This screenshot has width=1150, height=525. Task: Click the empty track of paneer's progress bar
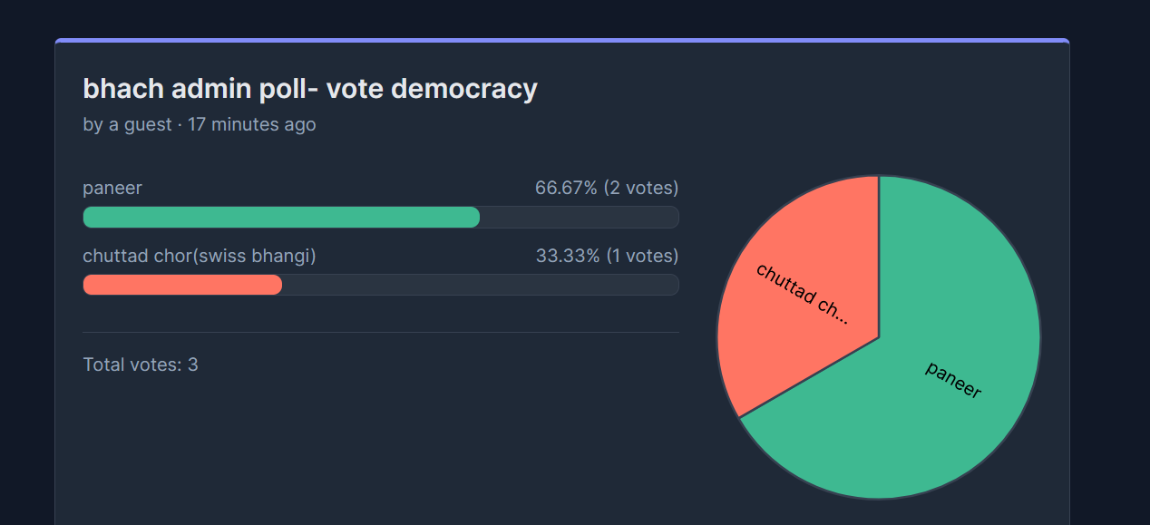point(579,218)
